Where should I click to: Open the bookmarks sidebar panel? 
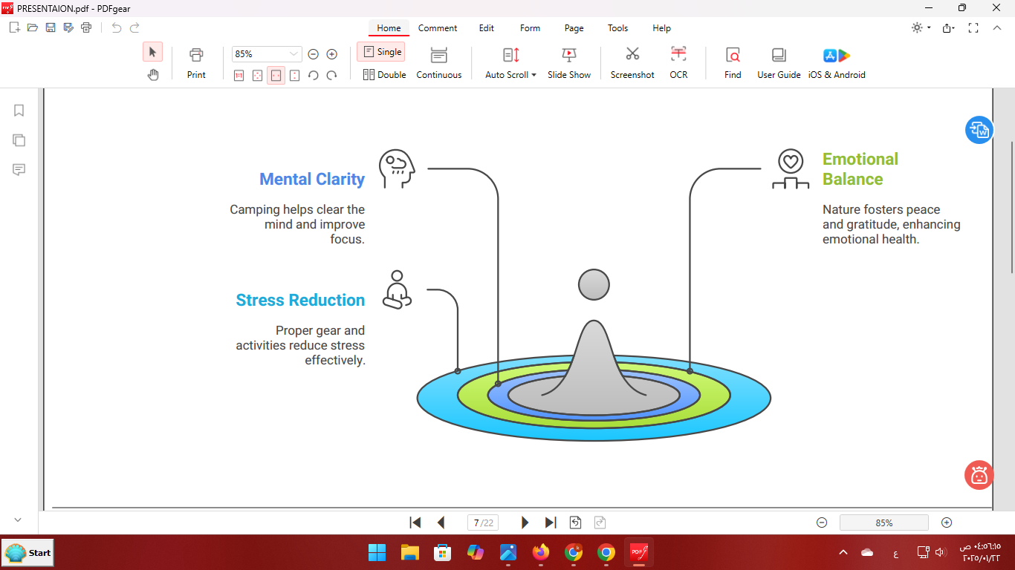pos(19,111)
